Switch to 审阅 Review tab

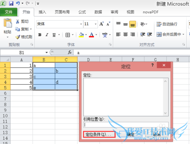(x=114, y=12)
